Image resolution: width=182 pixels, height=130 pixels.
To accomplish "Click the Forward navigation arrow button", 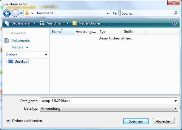I will pos(15,13).
